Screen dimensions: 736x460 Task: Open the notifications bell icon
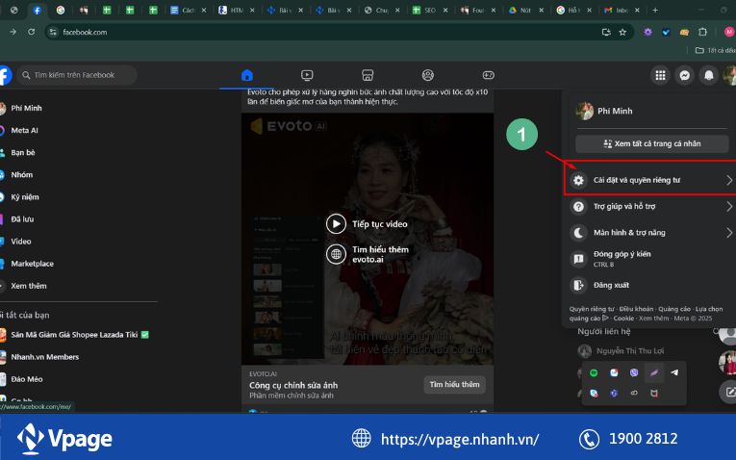pyautogui.click(x=709, y=75)
